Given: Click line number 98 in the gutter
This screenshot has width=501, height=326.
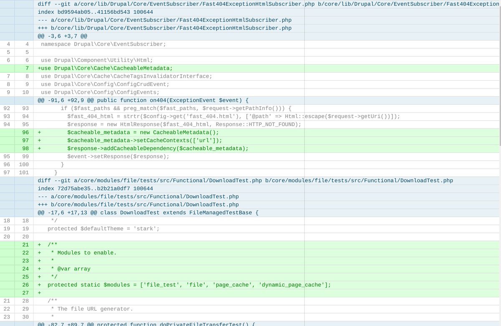Looking at the screenshot, I should 25,149.
